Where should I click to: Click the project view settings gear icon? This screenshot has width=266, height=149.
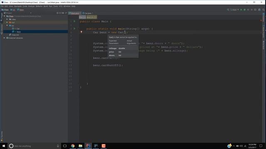[x=63, y=13]
